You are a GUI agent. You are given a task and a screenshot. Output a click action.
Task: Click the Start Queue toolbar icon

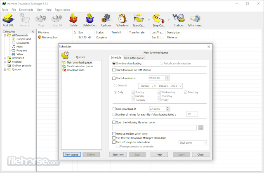tap(139, 20)
